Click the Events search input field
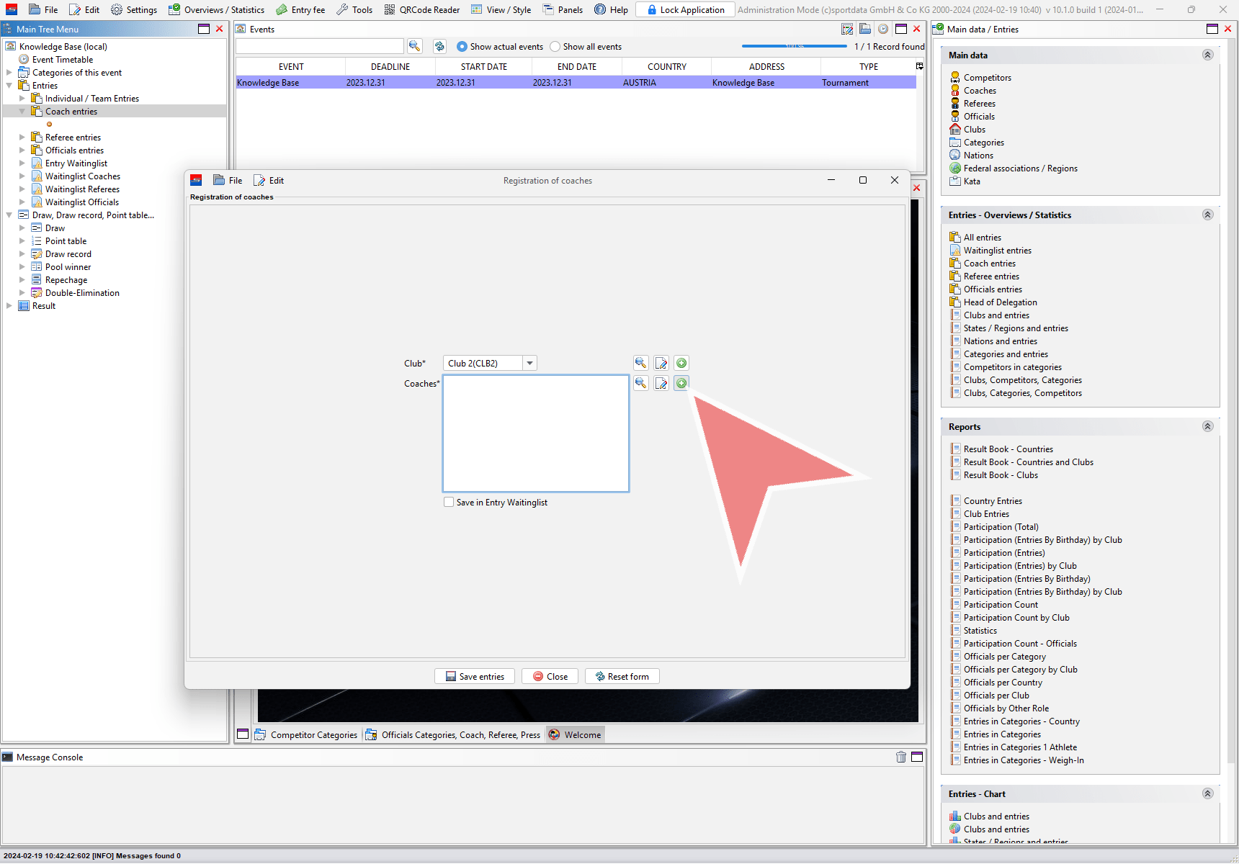Viewport: 1239px width, 864px height. 320,46
